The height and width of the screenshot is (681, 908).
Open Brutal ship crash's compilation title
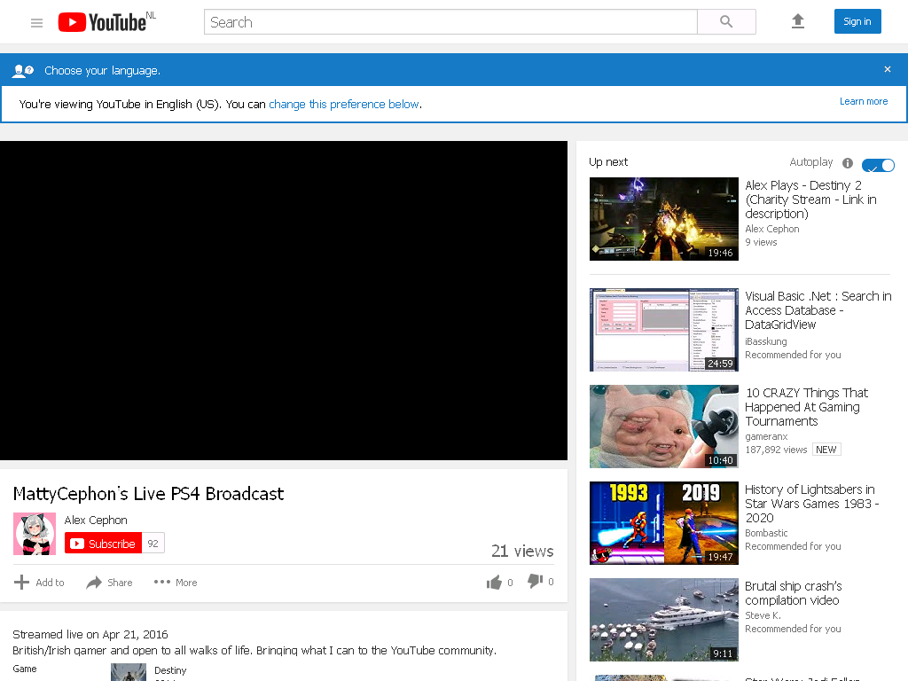point(794,593)
